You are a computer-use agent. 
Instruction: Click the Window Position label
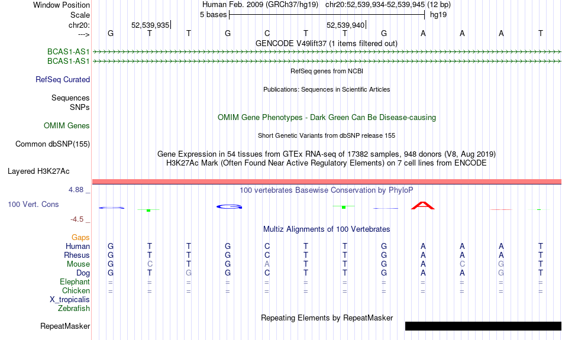click(x=62, y=5)
